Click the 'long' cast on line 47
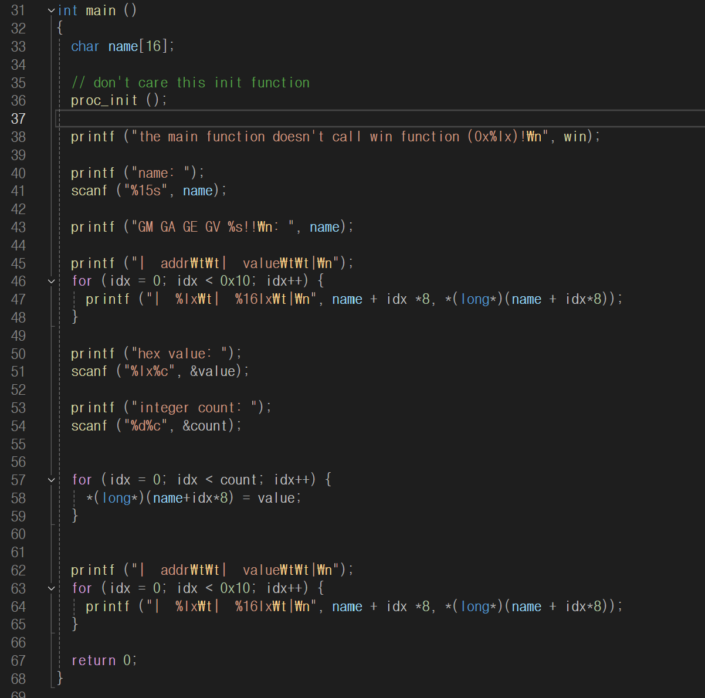705x698 pixels. coord(475,299)
